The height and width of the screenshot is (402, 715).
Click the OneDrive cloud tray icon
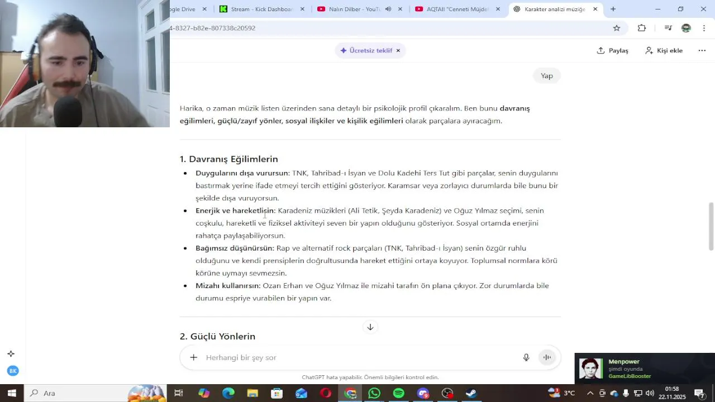pos(614,393)
